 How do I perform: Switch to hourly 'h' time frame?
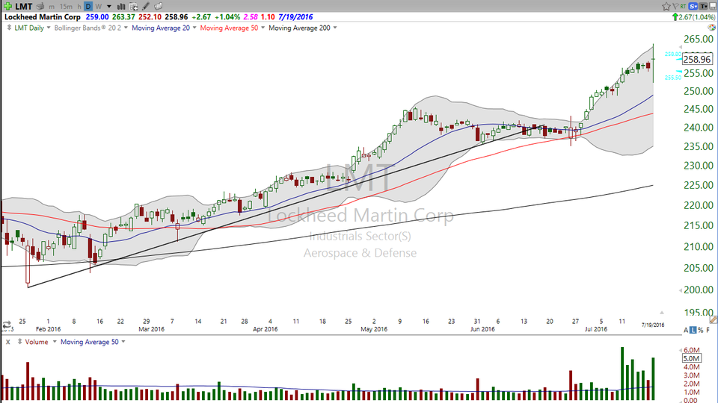[79, 7]
